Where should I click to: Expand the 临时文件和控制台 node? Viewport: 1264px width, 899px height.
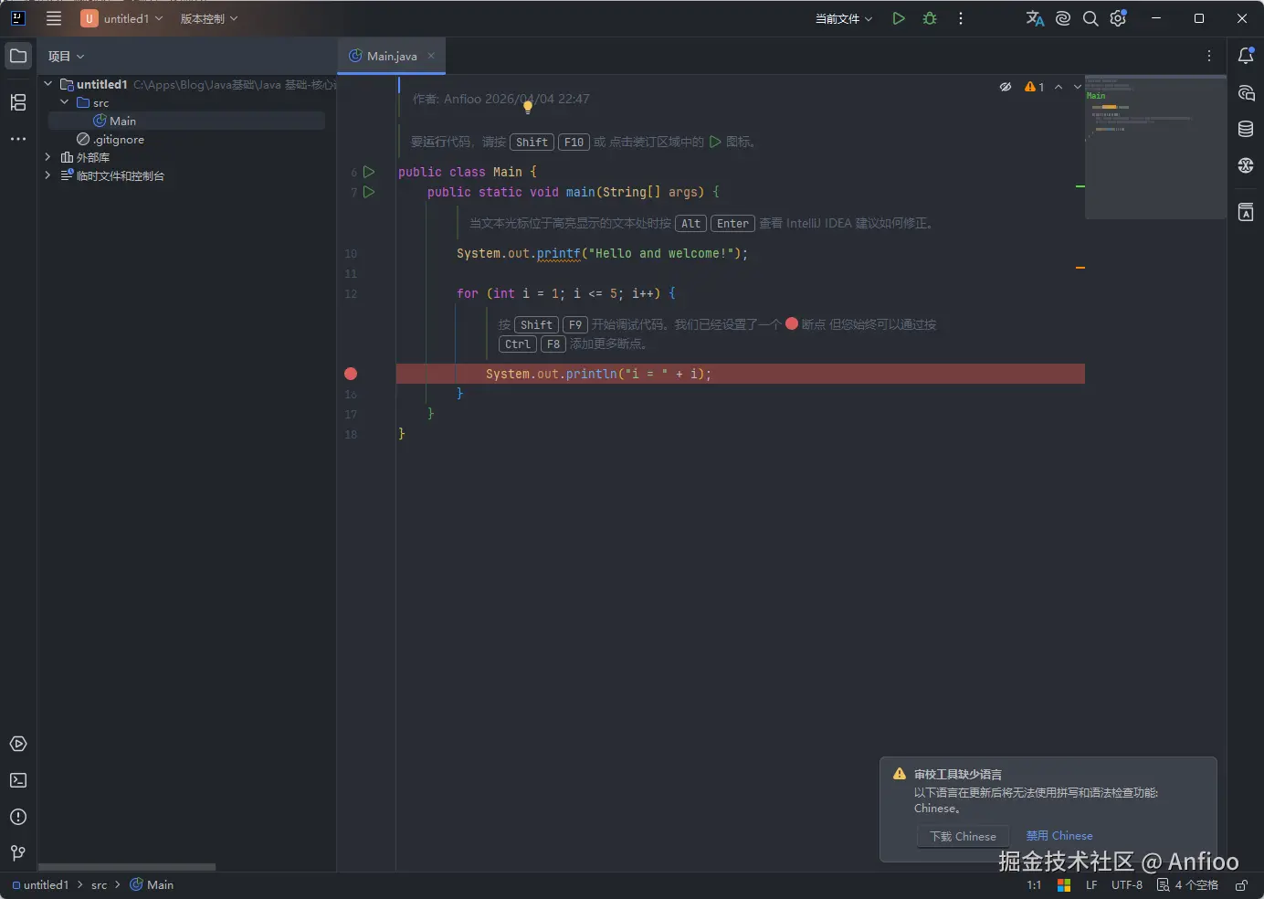coord(48,175)
